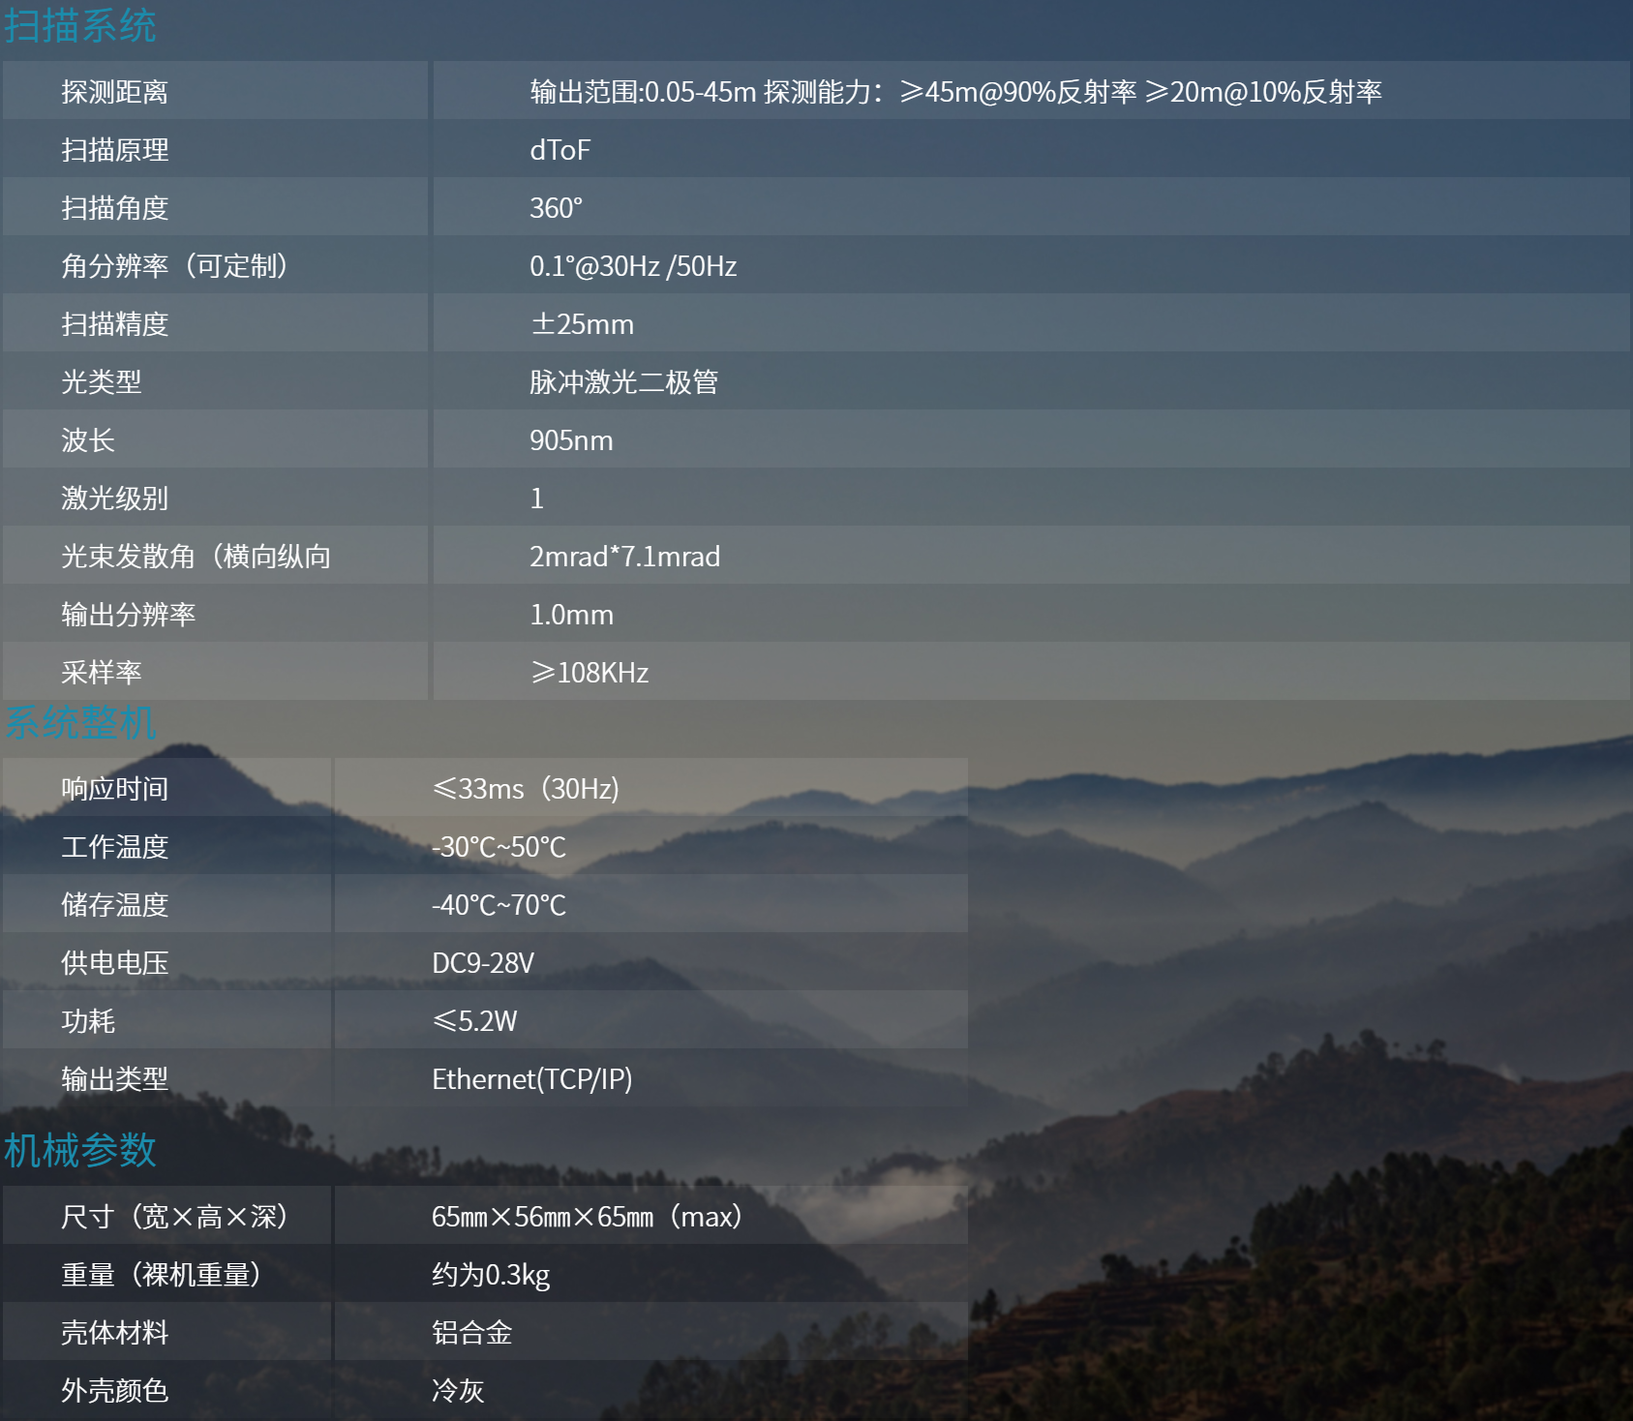
Task: Click the 系统整机 section heading
Action: (x=79, y=722)
